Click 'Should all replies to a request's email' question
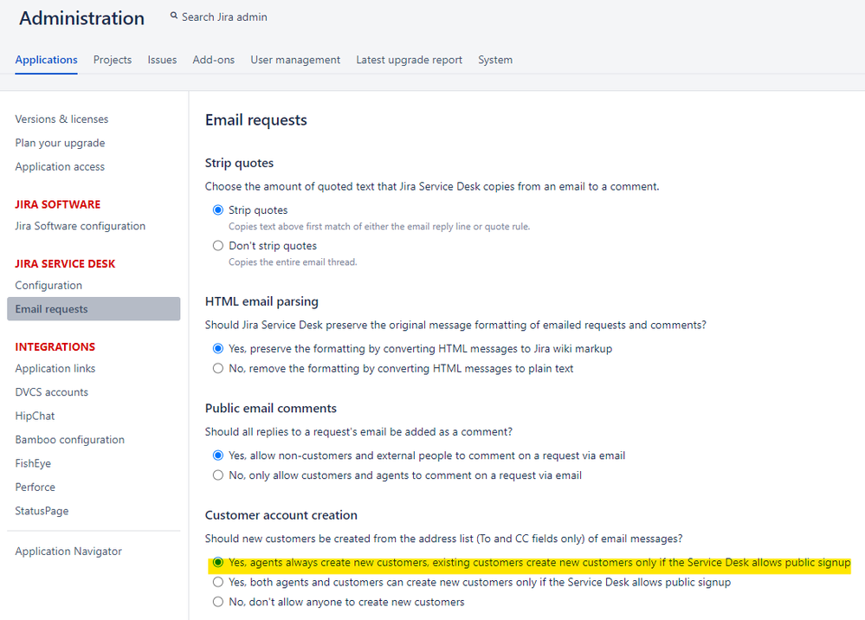Image resolution: width=865 pixels, height=620 pixels. pyautogui.click(x=358, y=432)
